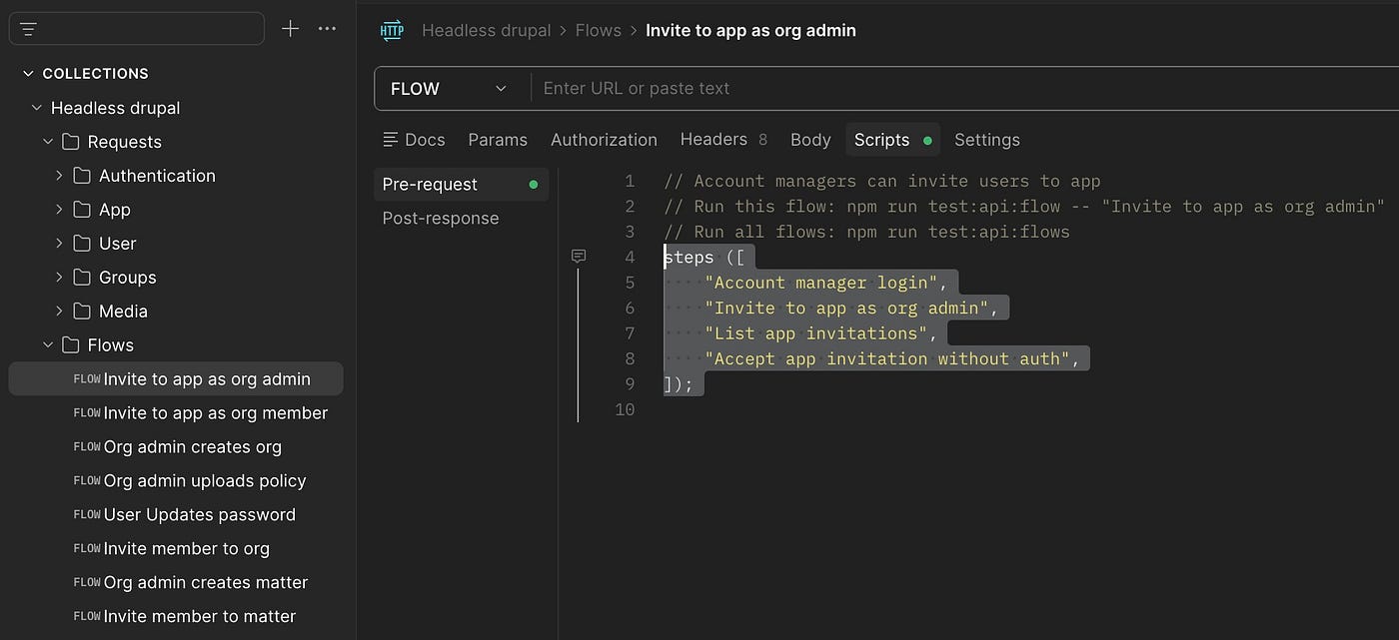Click the Media folder icon
1399x640 pixels.
coord(82,312)
